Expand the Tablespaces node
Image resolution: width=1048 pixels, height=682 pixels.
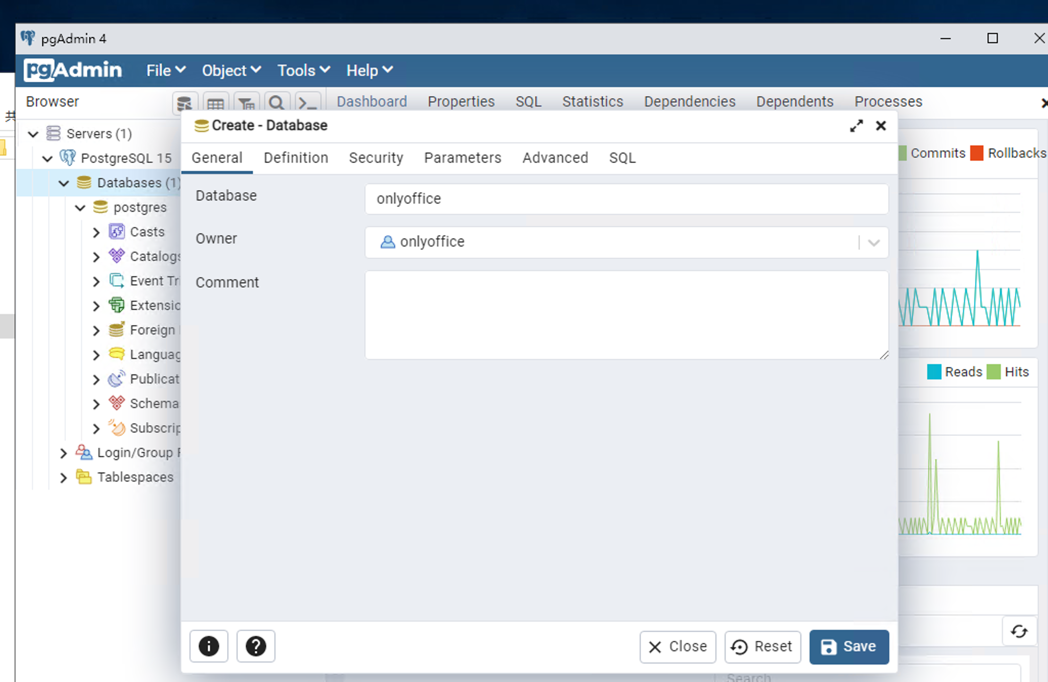(63, 478)
